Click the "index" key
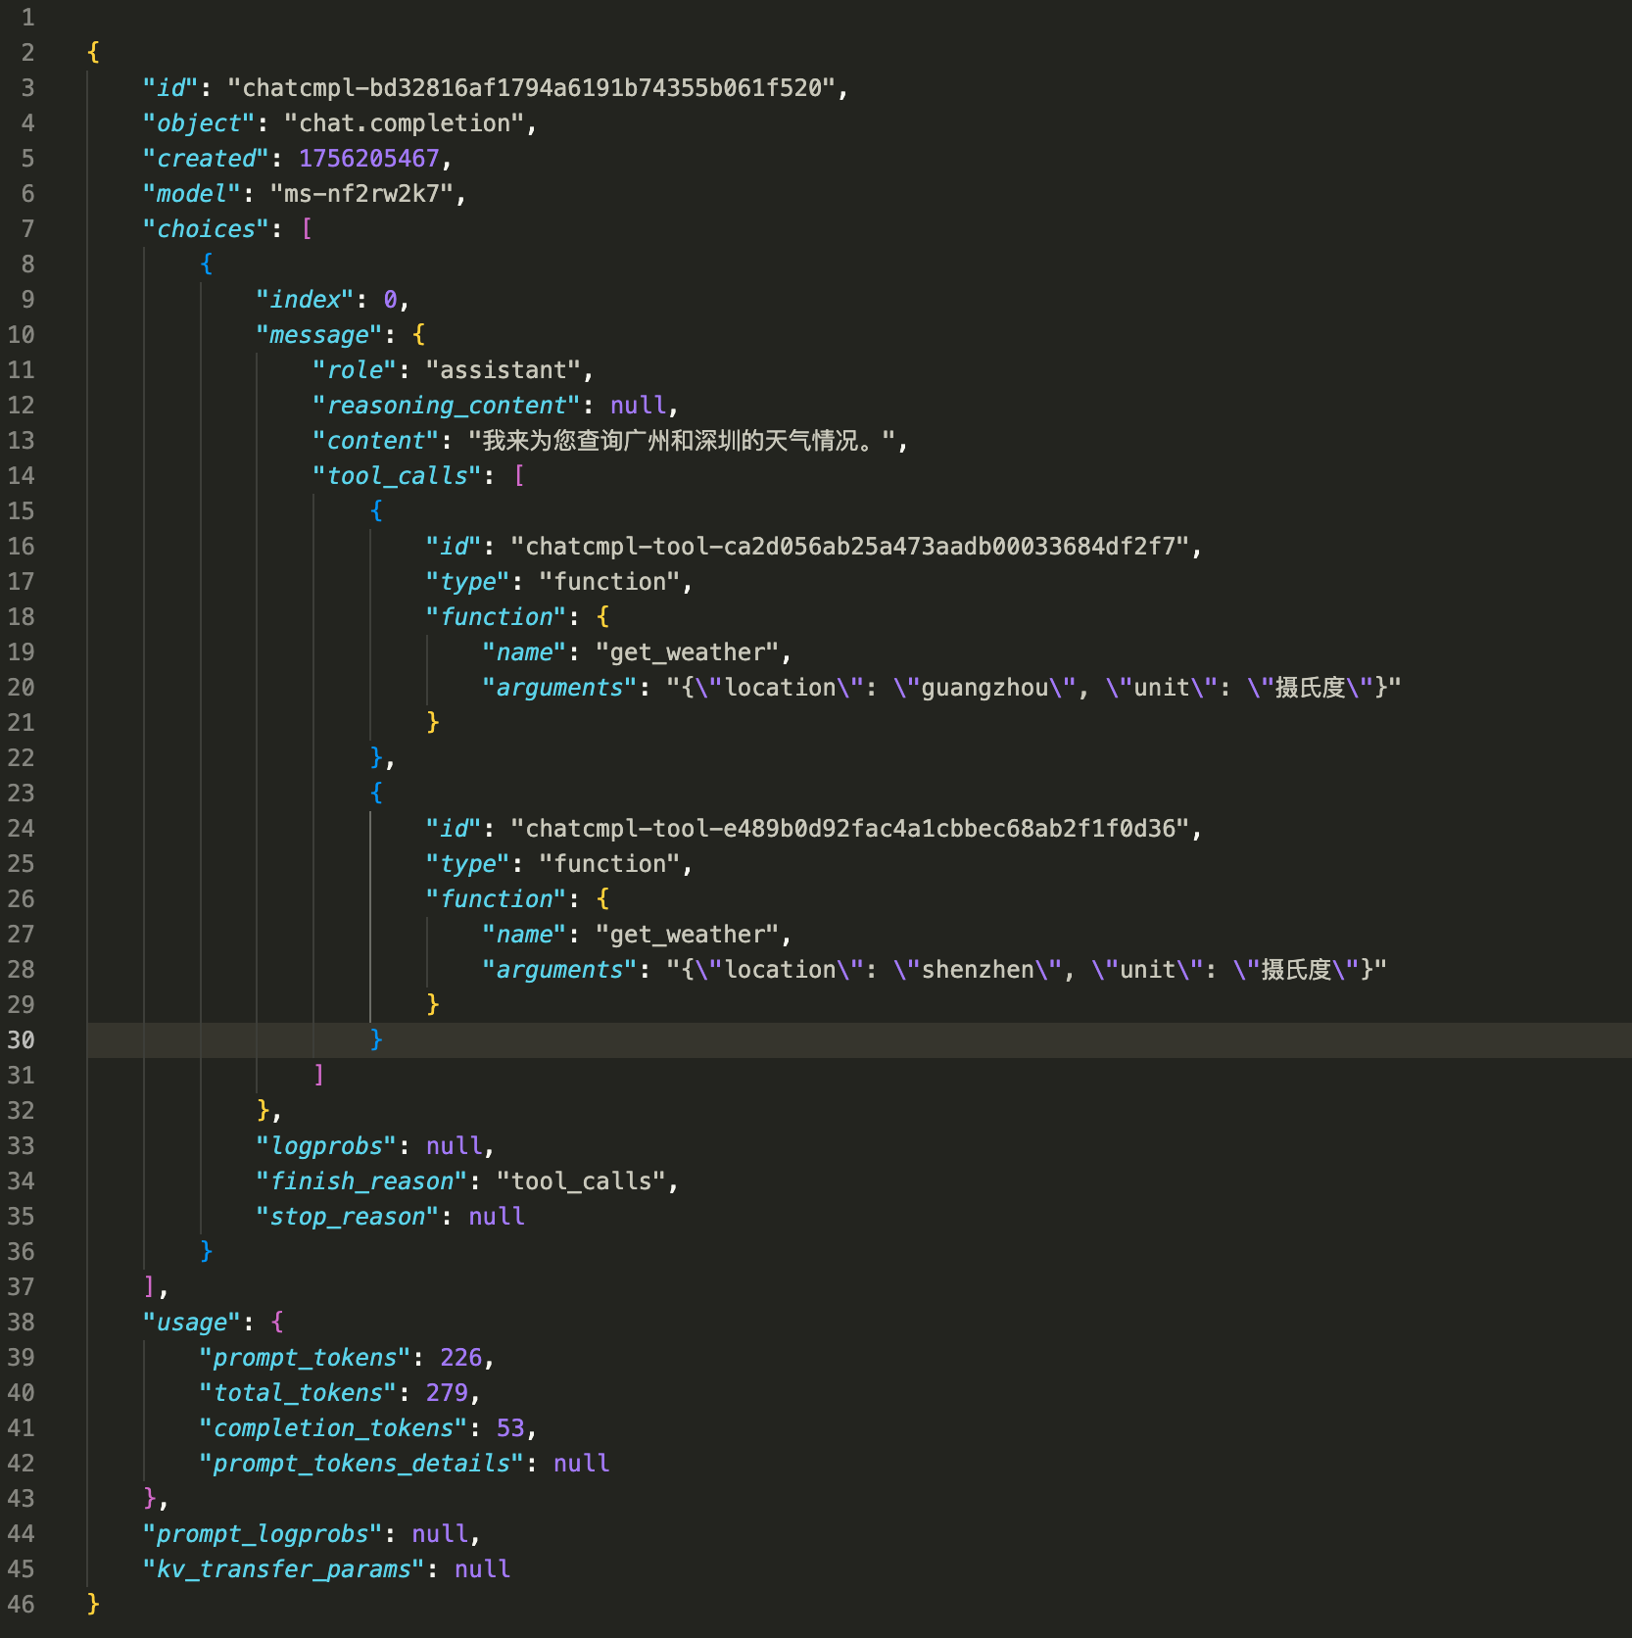This screenshot has height=1638, width=1632. [x=305, y=300]
